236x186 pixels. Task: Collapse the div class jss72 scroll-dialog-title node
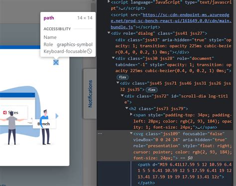tap(122, 96)
